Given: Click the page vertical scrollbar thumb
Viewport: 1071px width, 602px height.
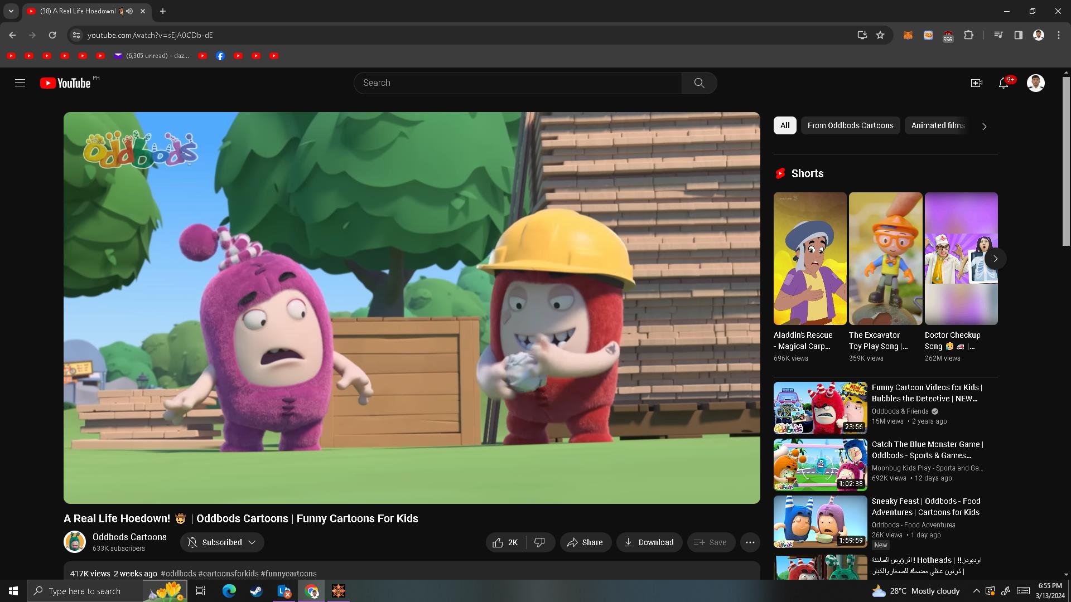Looking at the screenshot, I should pos(1066,161).
